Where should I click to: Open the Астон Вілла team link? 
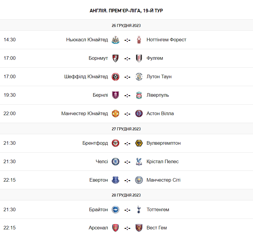[160, 114]
